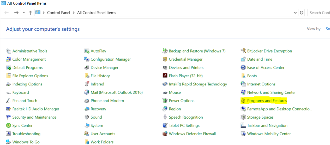The height and width of the screenshot is (145, 330).
Task: Click the Sync Center green icon
Action: (8, 126)
